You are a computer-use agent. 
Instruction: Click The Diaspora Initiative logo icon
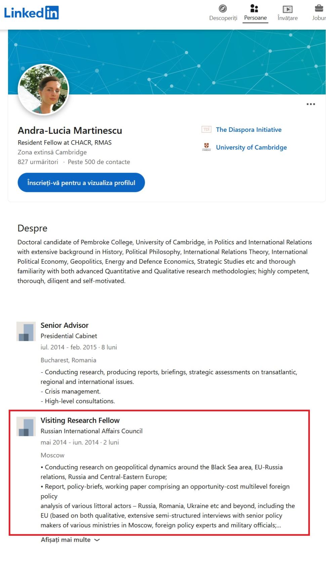click(x=206, y=129)
